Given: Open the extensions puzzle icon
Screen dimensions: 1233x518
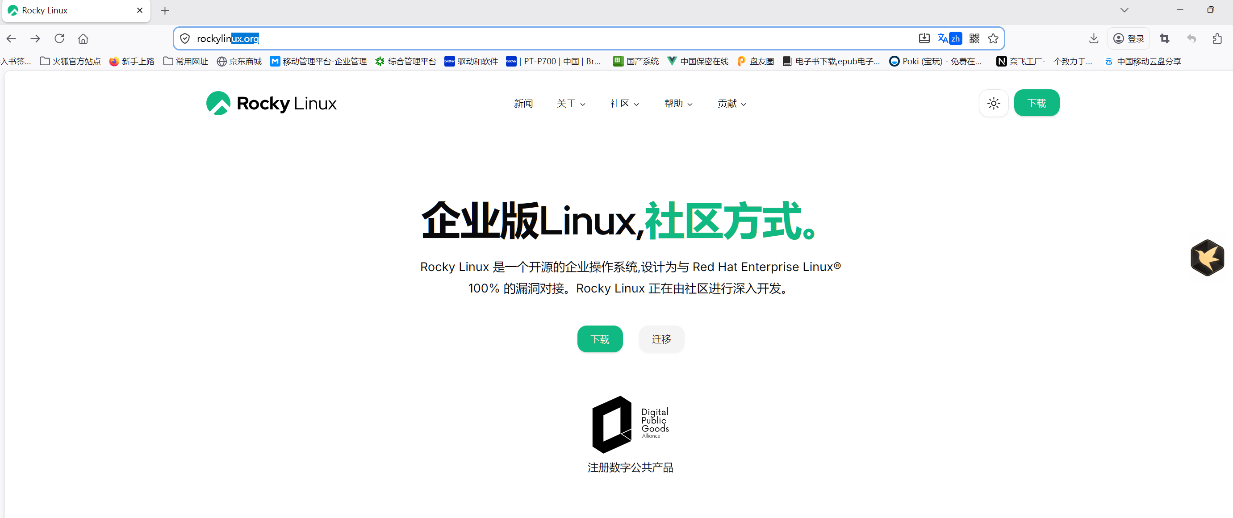Looking at the screenshot, I should point(1217,38).
